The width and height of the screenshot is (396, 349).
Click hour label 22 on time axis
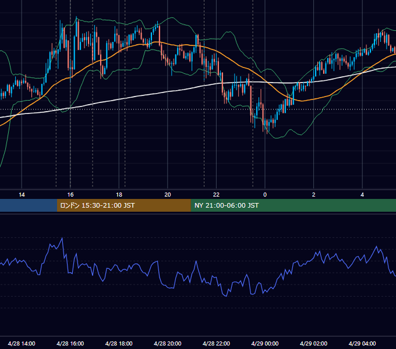click(216, 195)
